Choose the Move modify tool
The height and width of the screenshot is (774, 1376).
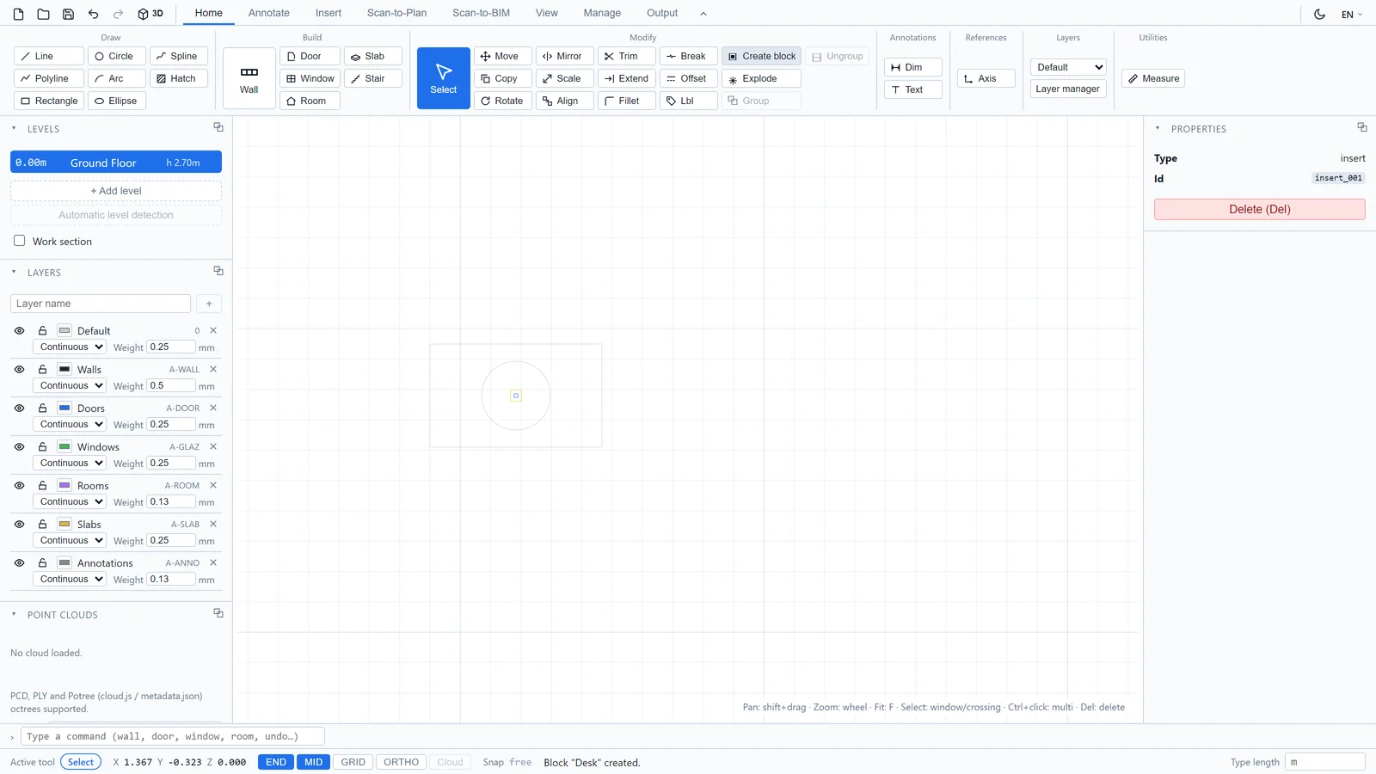coord(503,56)
